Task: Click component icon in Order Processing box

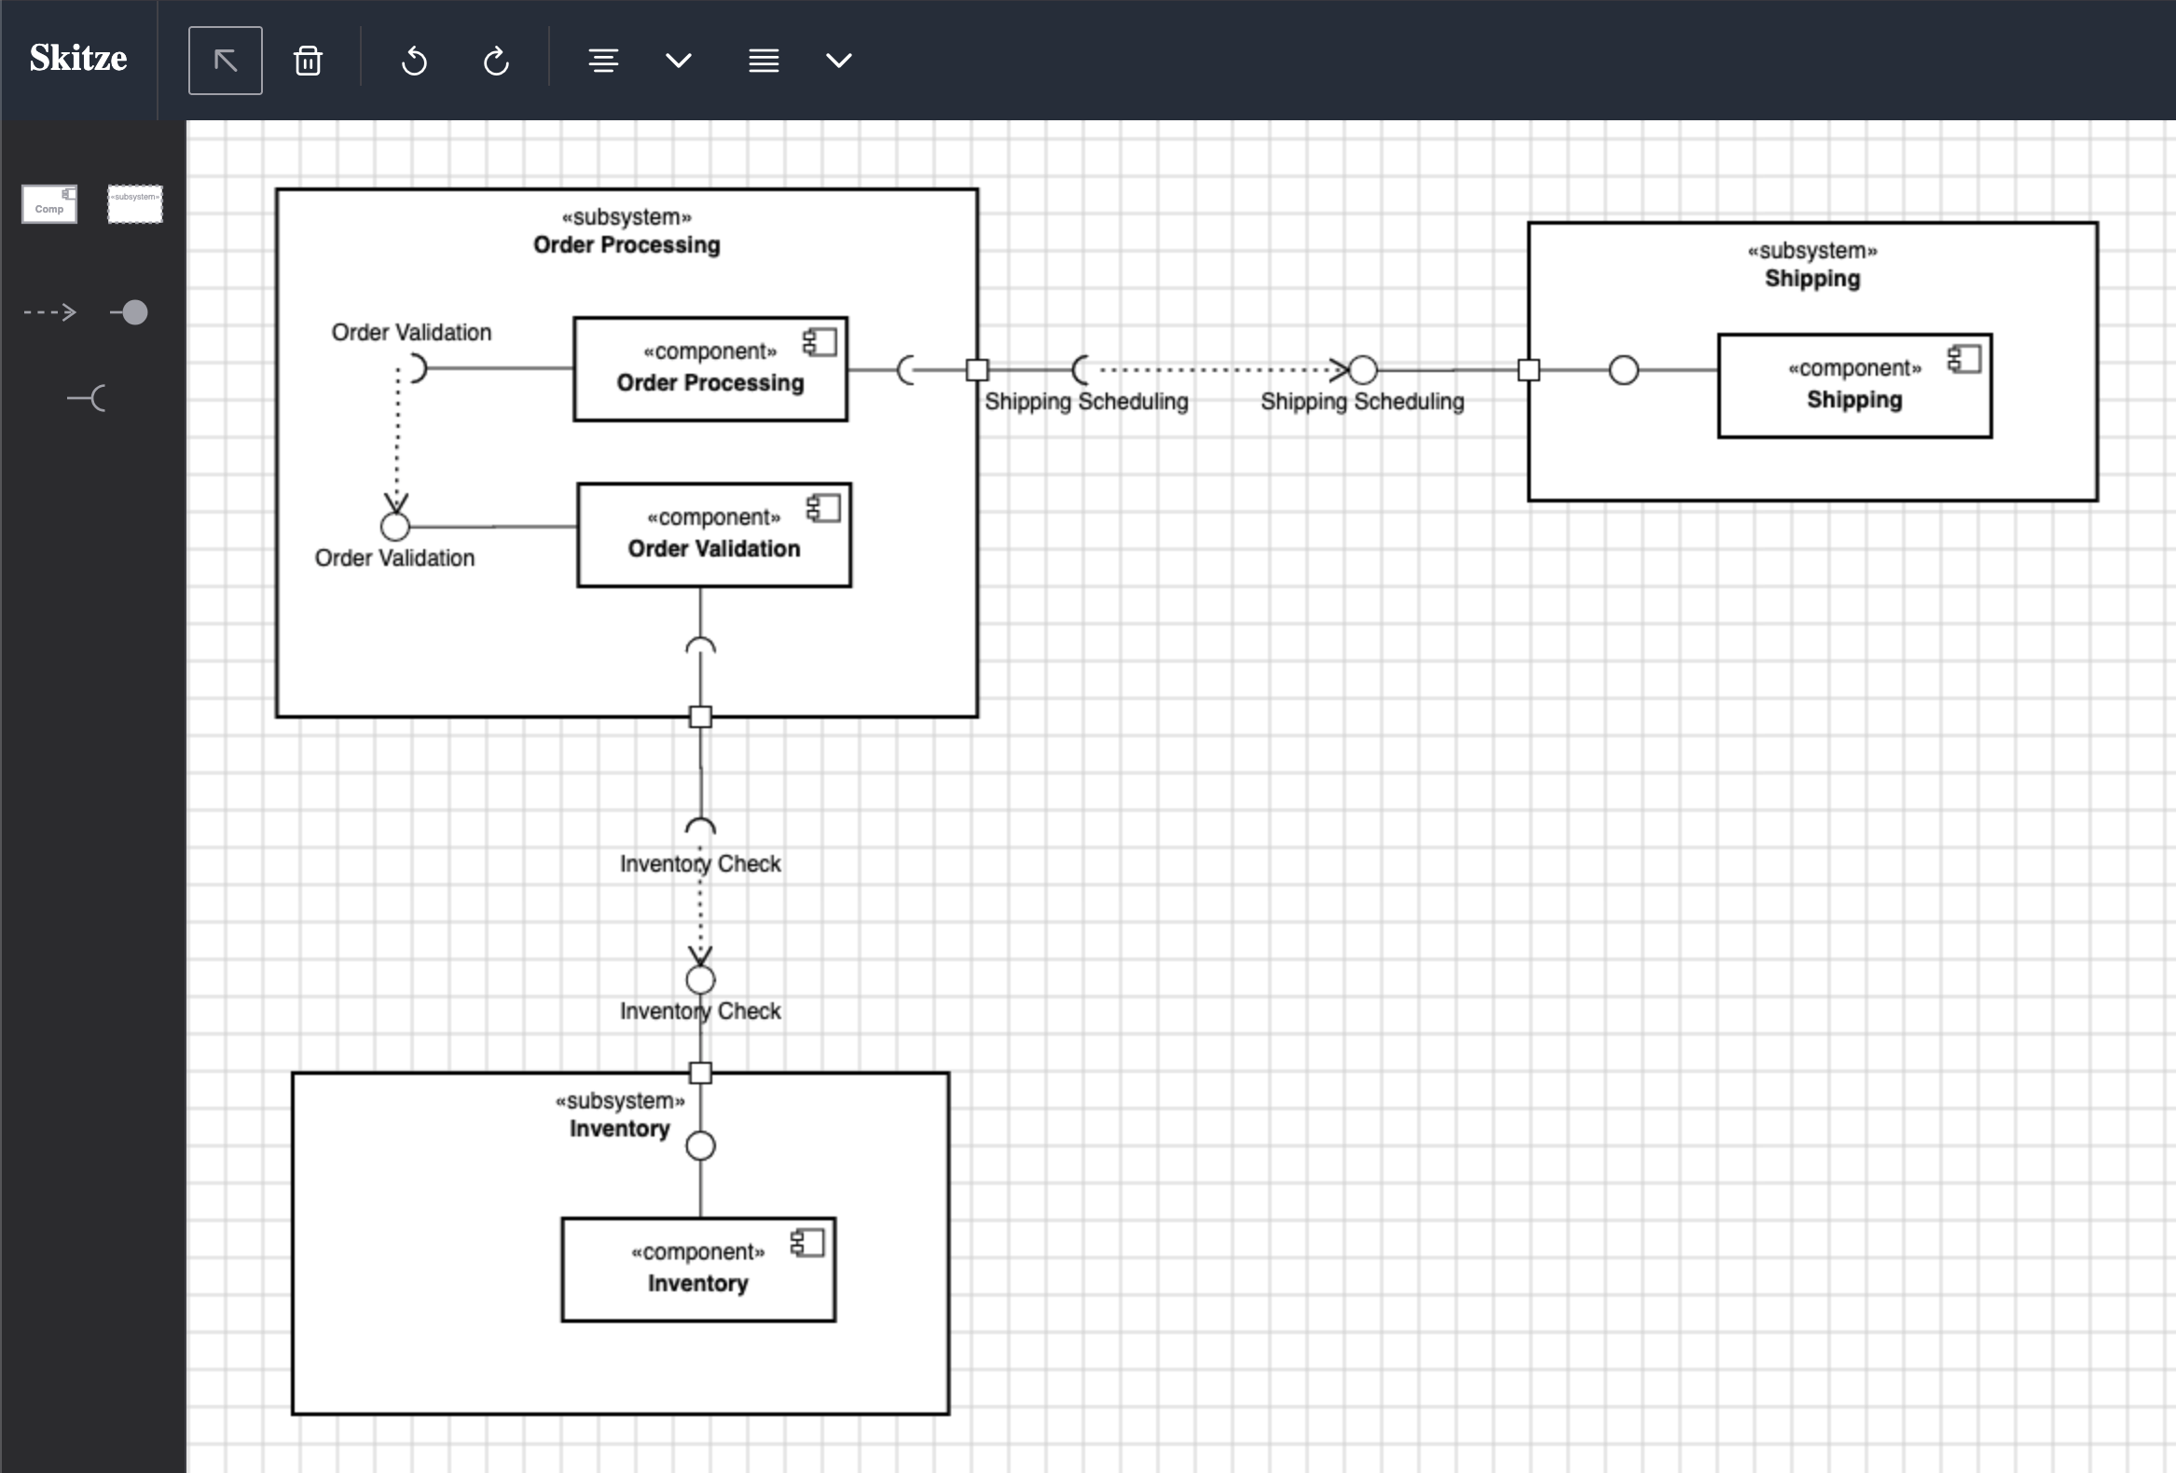Action: [819, 343]
